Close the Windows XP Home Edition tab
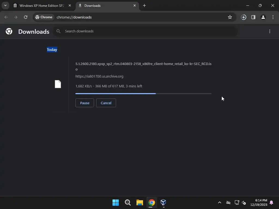Image resolution: width=279 pixels, height=209 pixels. point(70,5)
